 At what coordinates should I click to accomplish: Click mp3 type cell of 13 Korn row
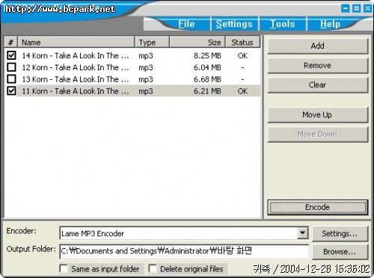coord(146,79)
